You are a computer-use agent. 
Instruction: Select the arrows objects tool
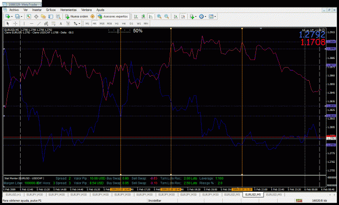75,23
